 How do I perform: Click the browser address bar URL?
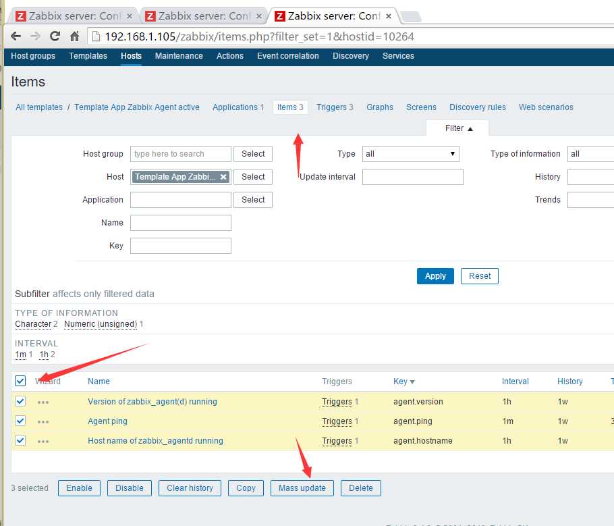[x=259, y=36]
